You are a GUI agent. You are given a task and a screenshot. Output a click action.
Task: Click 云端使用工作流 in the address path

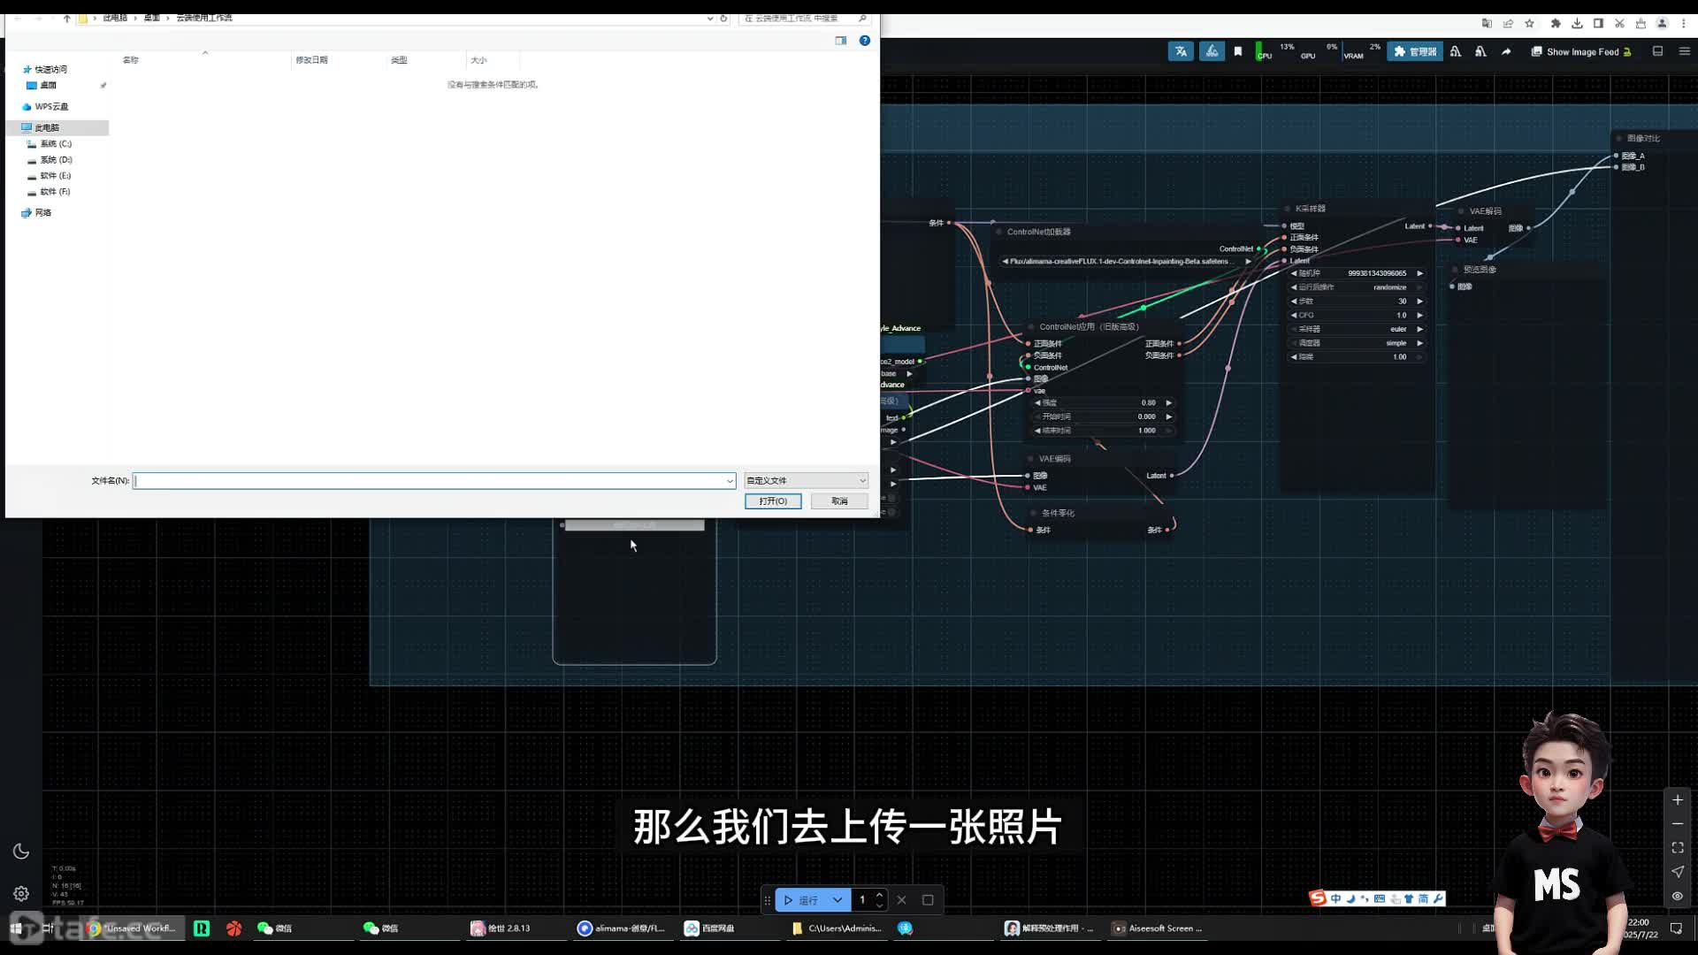pos(204,18)
